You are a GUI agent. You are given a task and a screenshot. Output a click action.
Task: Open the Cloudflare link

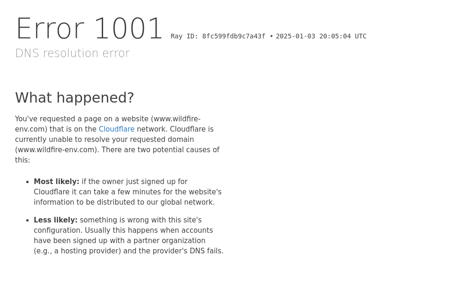coord(116,129)
